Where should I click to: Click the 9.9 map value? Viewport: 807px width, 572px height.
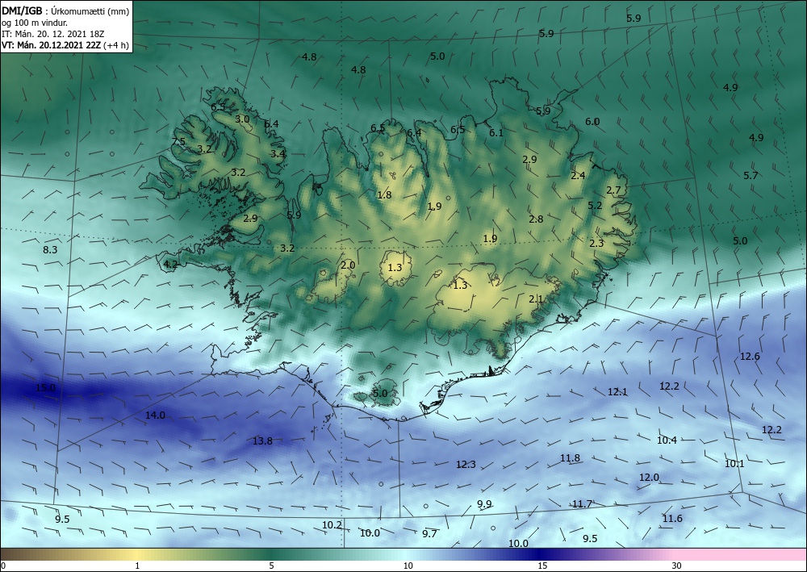tap(484, 503)
